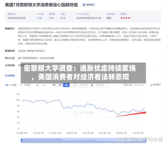This screenshot has height=146, width=167.
Task: Click the importance star rating
Action: pos(127,18)
